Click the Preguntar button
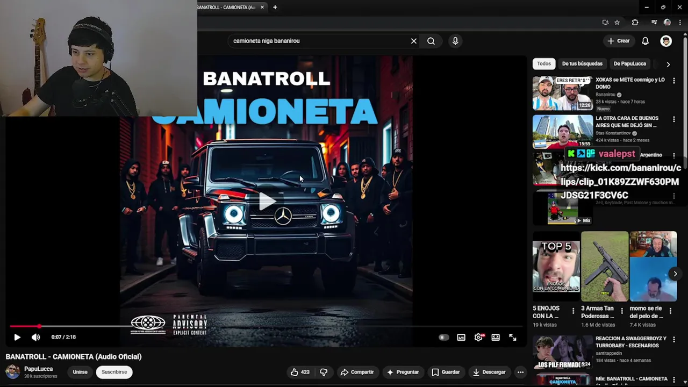Screen dimensions: 688x387 pos(403,372)
